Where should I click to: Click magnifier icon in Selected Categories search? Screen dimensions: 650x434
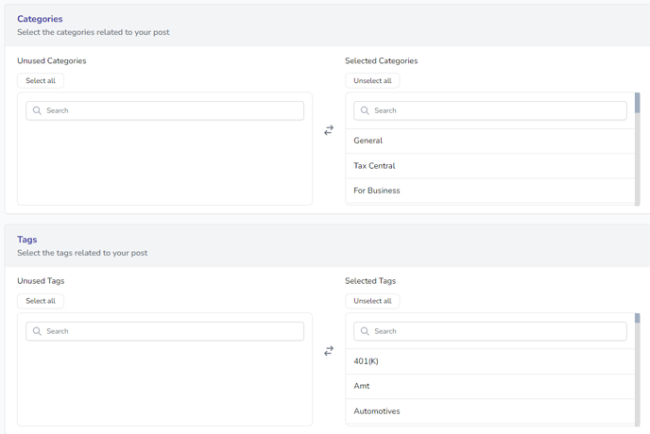click(x=365, y=110)
